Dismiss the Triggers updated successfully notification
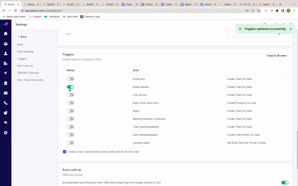The height and width of the screenshot is (186, 298). 290,29
